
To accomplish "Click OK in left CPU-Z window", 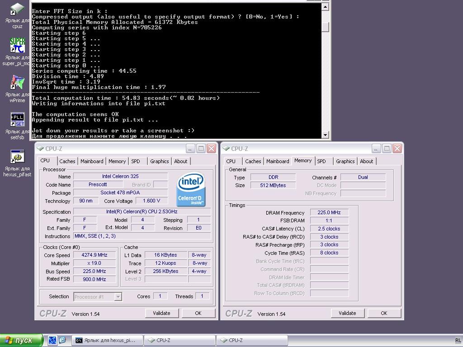I will tap(198, 313).
